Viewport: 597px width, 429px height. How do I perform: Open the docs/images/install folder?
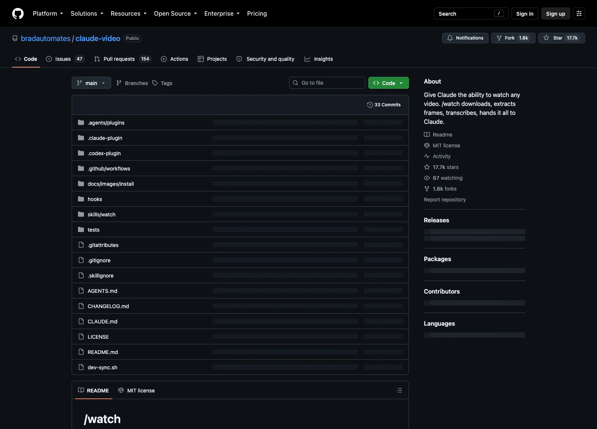111,184
